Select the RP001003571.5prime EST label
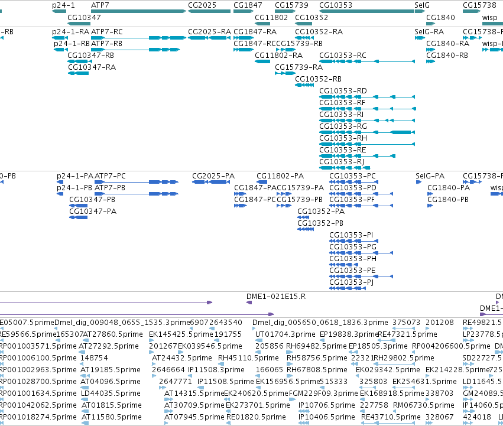Screen dimensions: 503x426 tap(38, 346)
